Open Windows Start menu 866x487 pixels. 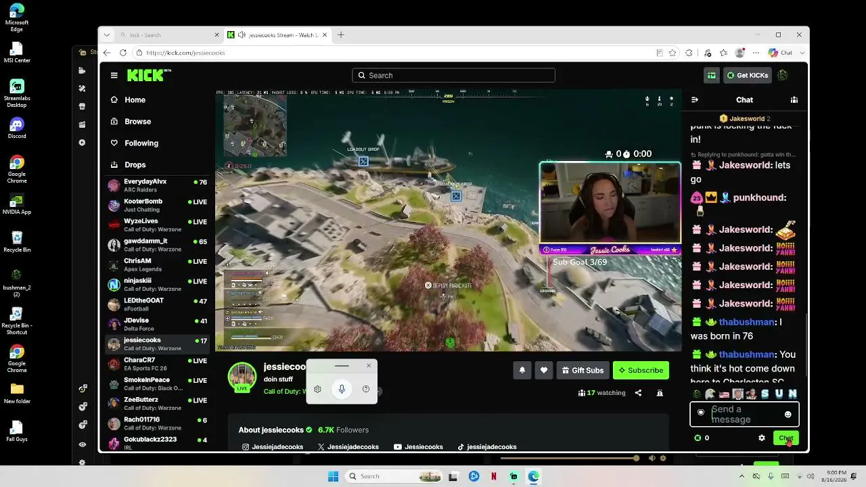(333, 476)
